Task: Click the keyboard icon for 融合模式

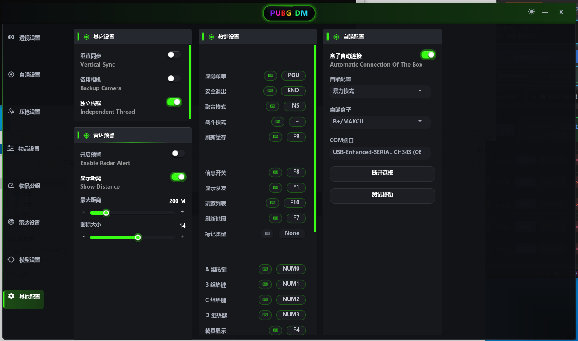Action: coord(273,106)
